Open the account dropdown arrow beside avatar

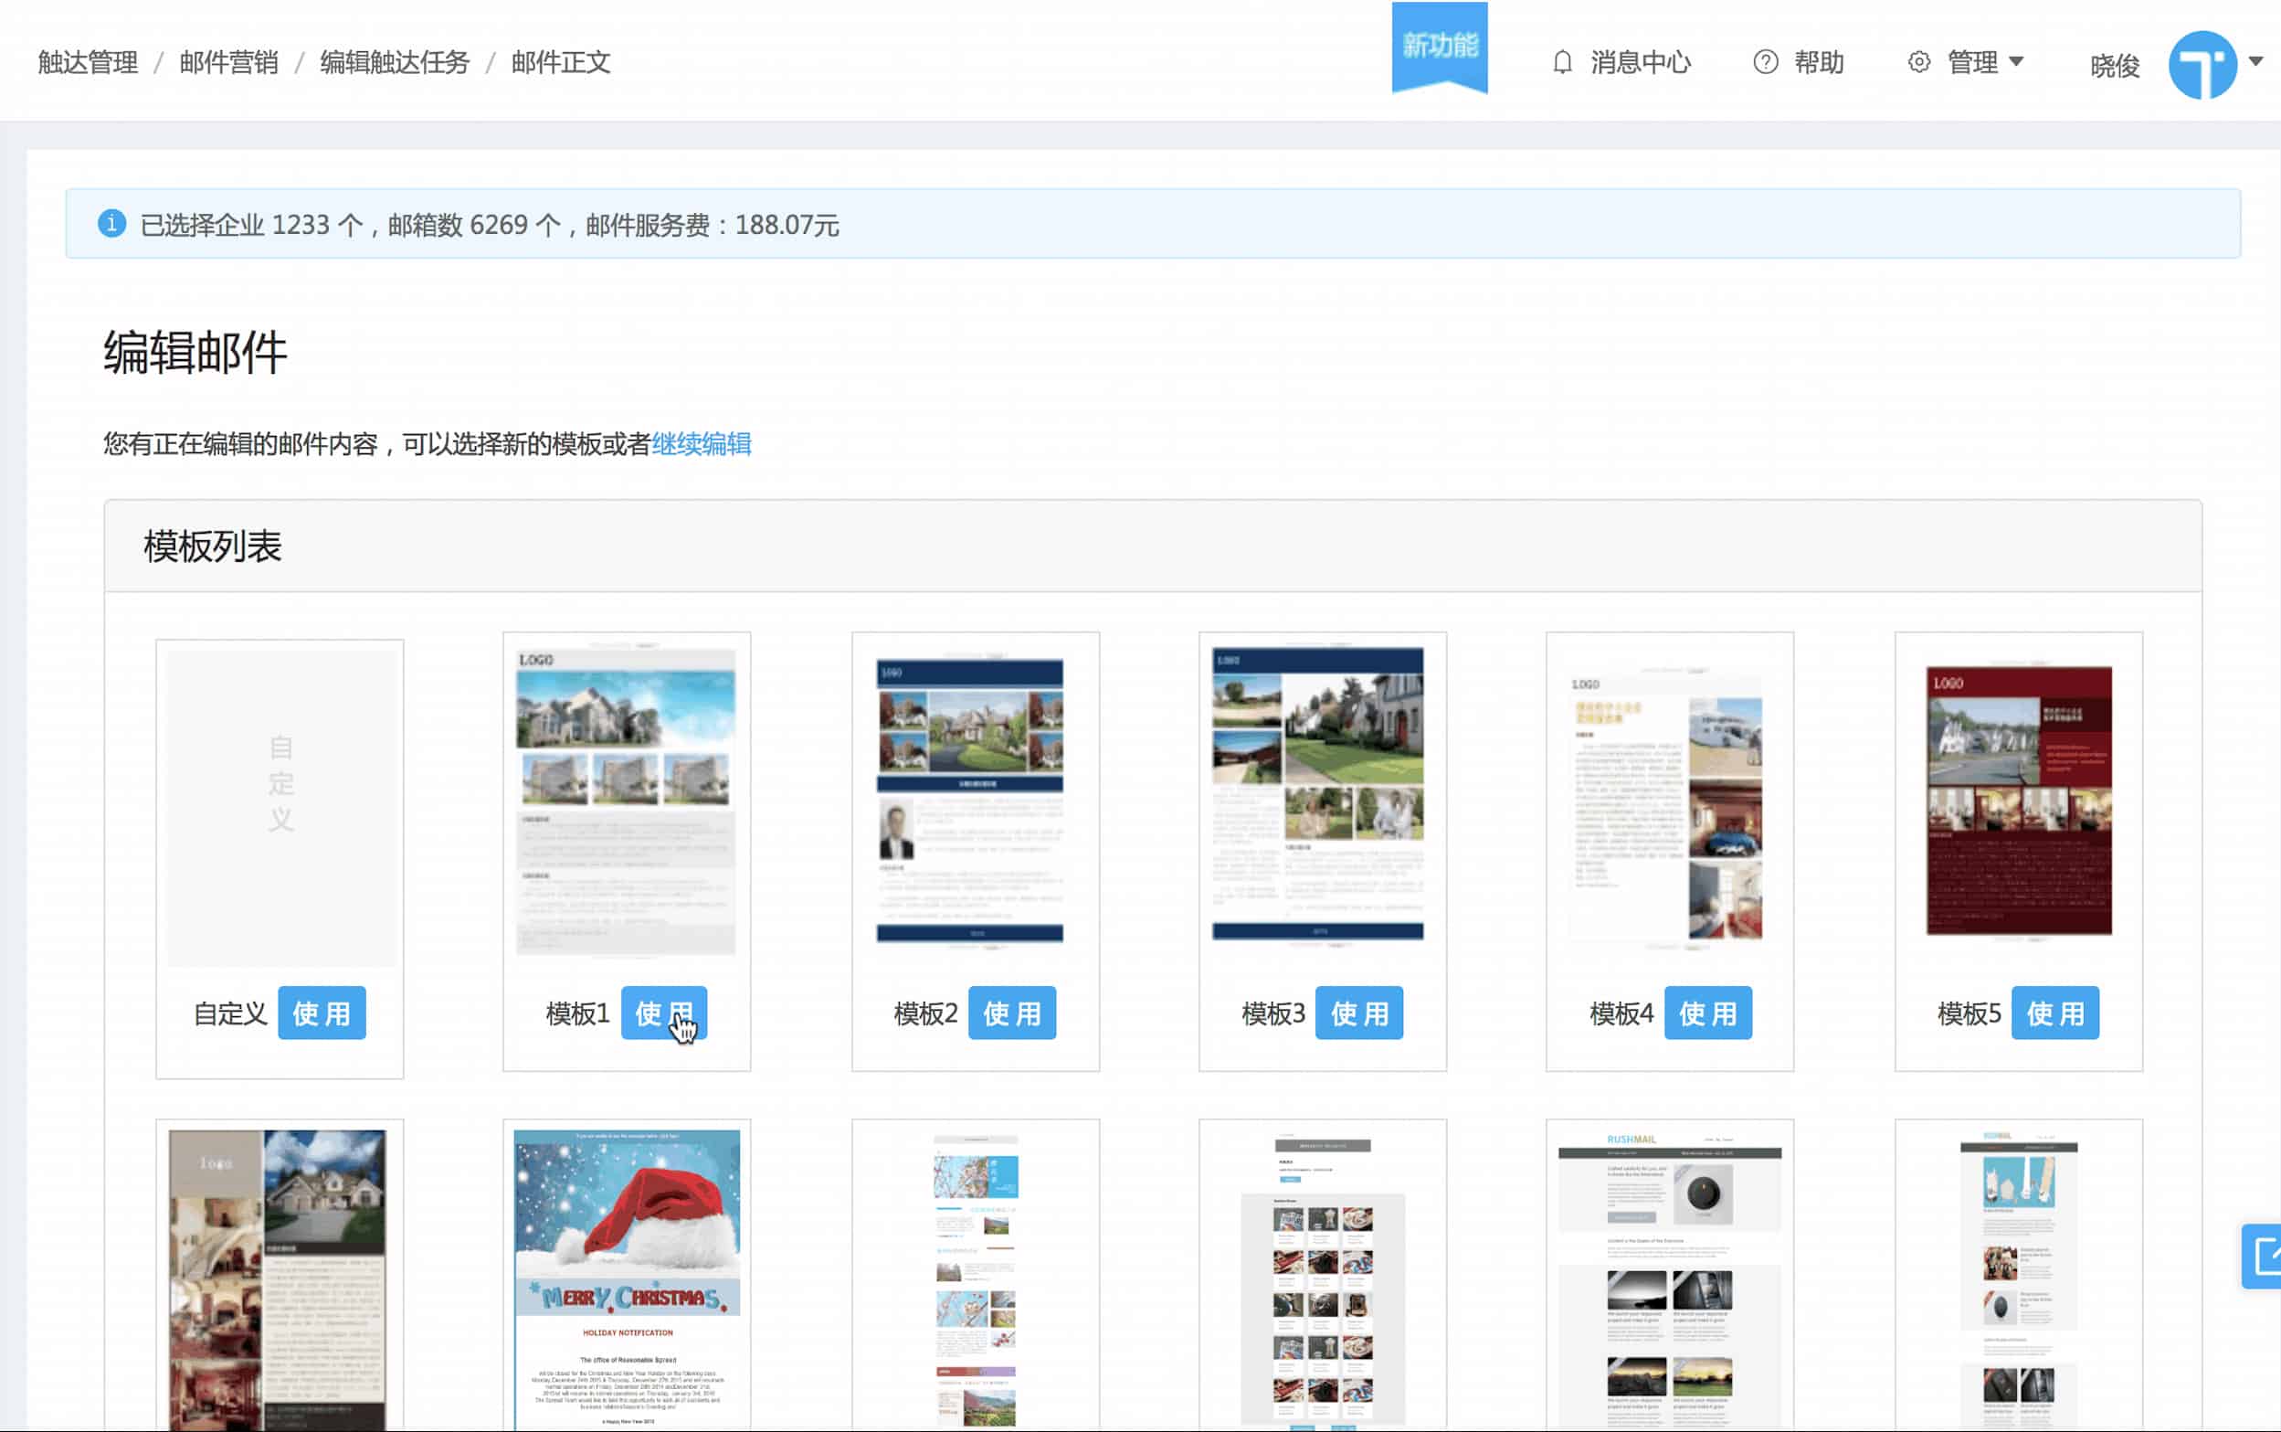[2255, 61]
